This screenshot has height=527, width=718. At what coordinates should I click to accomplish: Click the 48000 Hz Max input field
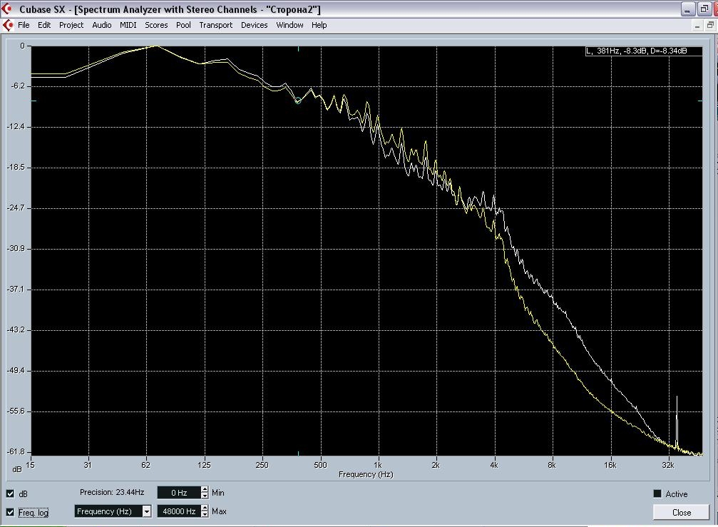click(x=178, y=511)
